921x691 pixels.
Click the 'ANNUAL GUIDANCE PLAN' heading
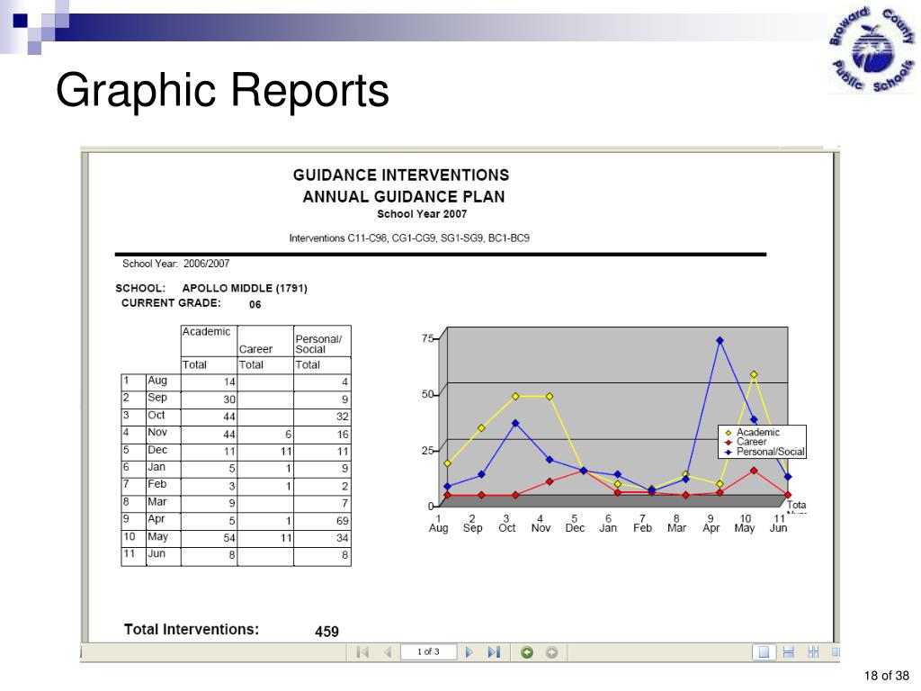[404, 197]
